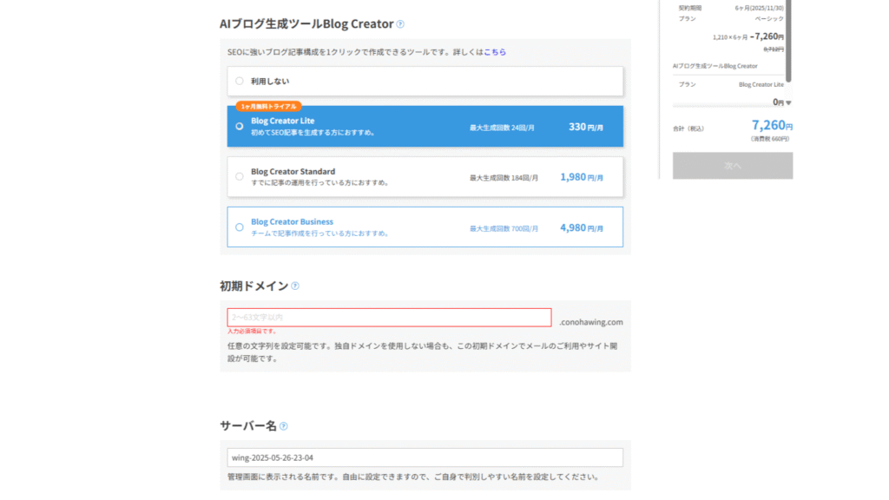Expand the 0円 price dropdown arrow
The width and height of the screenshot is (889, 500).
tap(788, 103)
